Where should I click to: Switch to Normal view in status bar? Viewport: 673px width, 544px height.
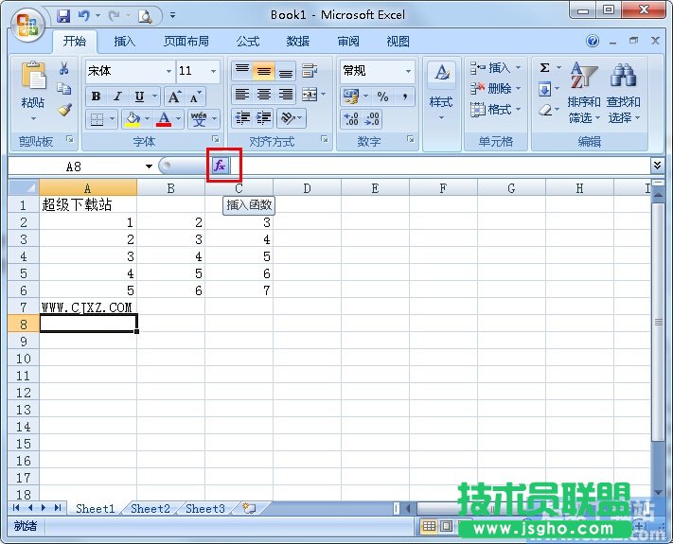[x=429, y=526]
